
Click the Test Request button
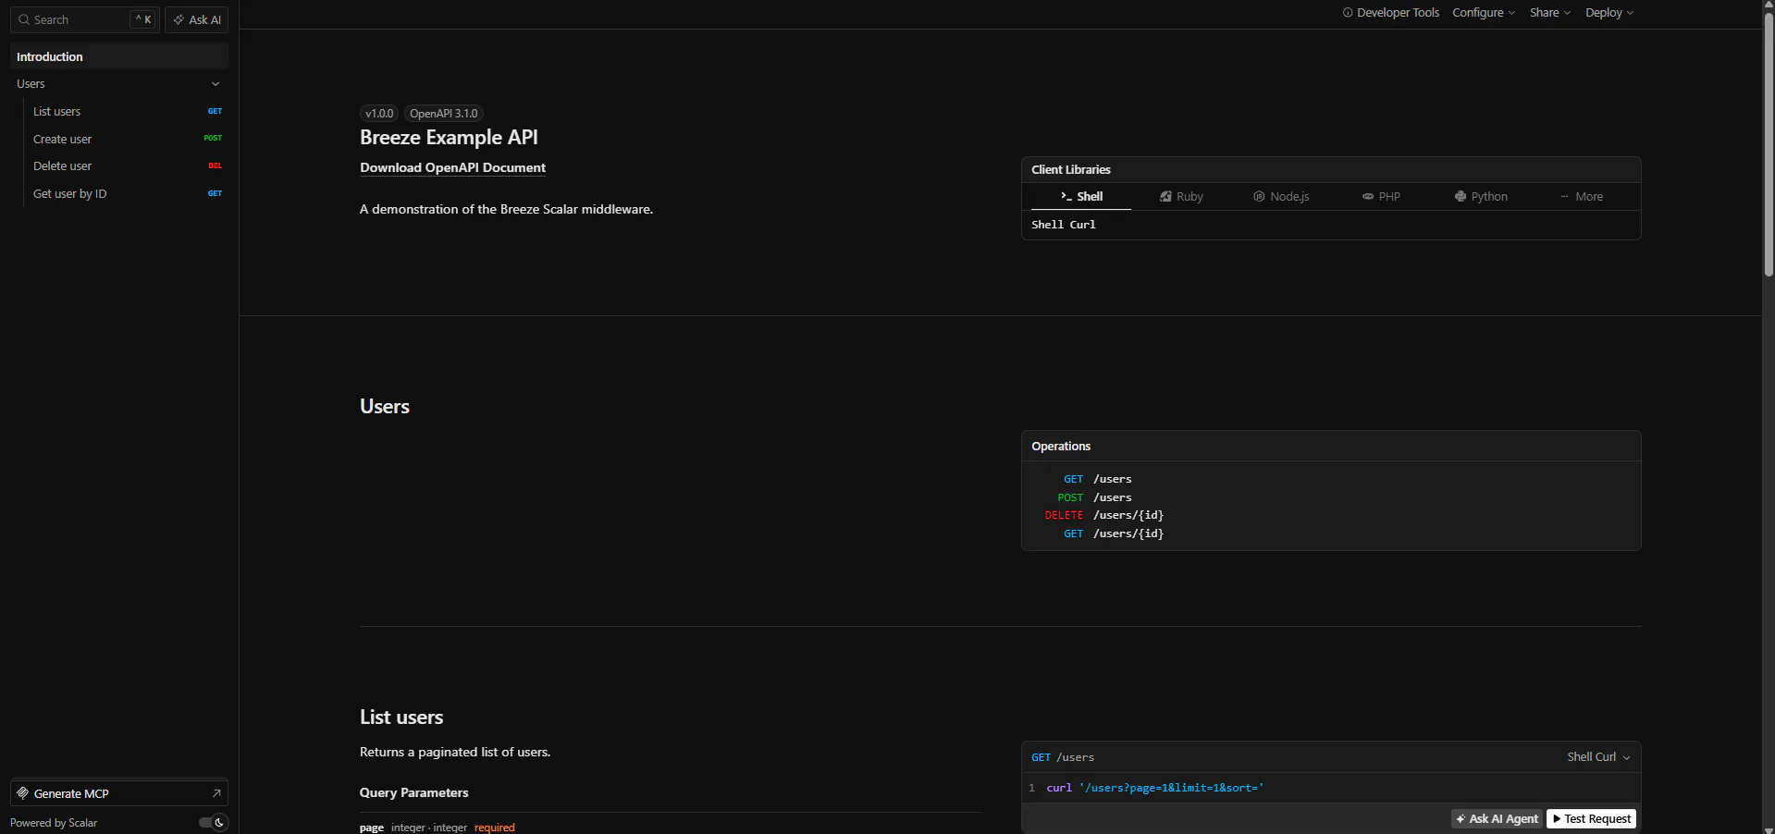1592,819
